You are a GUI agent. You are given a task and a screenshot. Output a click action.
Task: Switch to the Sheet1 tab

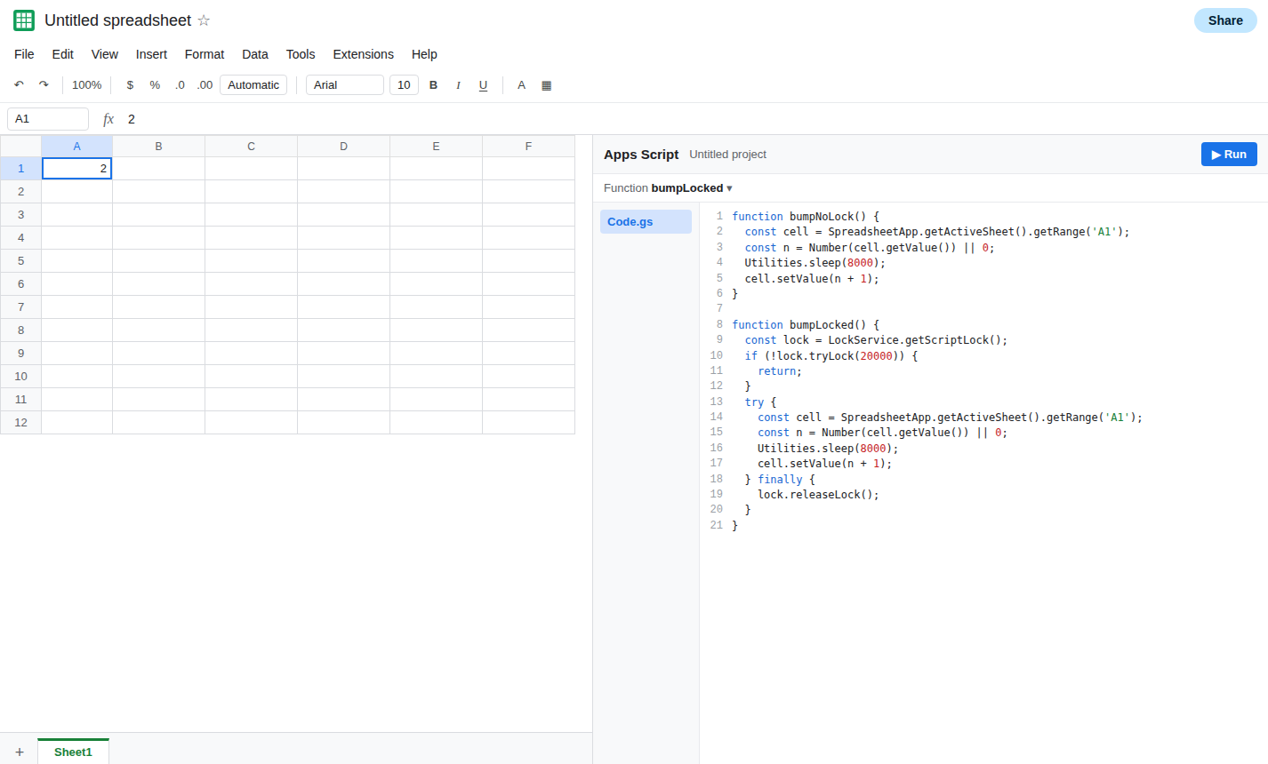(x=73, y=752)
